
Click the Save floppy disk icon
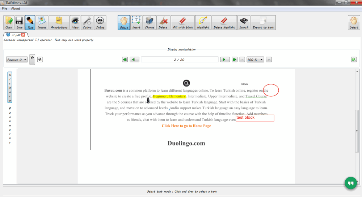click(x=20, y=23)
